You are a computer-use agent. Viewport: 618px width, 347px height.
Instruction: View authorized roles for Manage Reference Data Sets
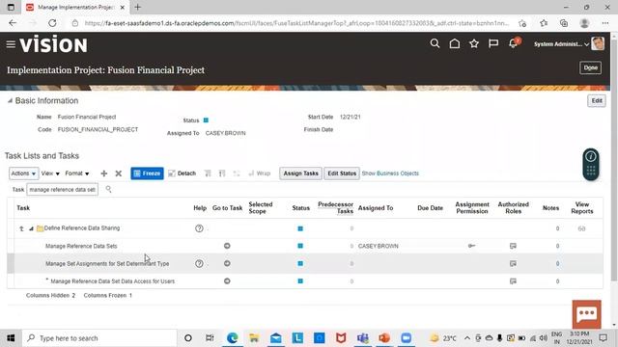tap(513, 246)
